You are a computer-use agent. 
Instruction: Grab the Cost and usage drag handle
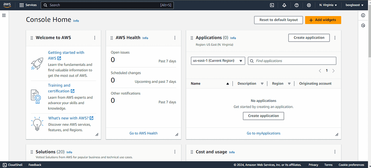coord(192,152)
